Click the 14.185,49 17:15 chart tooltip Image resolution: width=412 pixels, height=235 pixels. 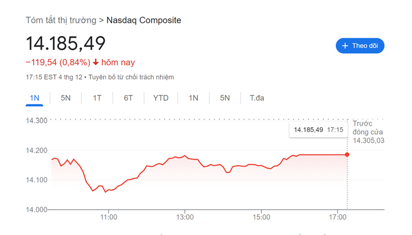click(318, 130)
